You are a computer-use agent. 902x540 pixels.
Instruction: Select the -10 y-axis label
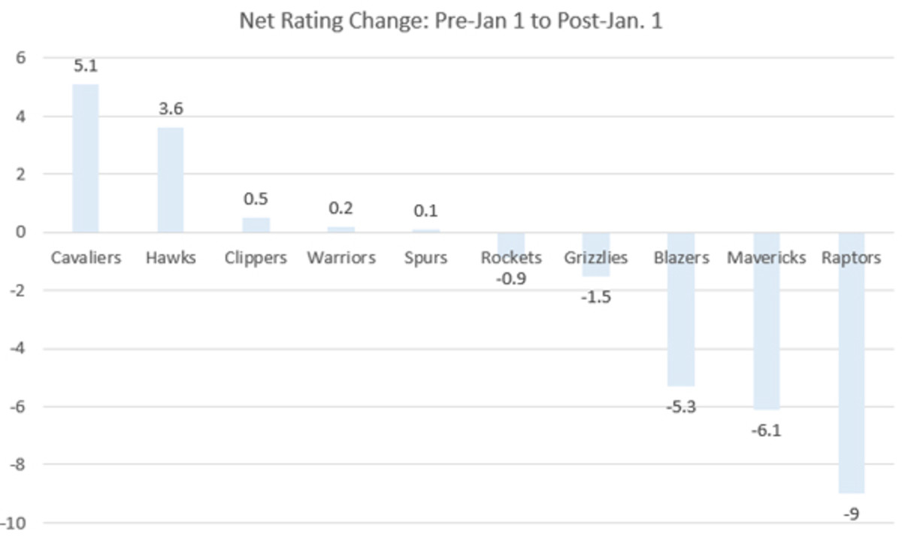tap(15, 523)
